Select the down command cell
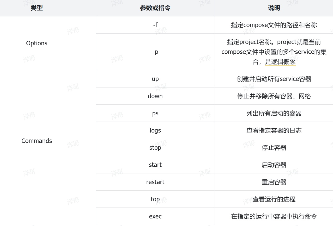 [155, 96]
